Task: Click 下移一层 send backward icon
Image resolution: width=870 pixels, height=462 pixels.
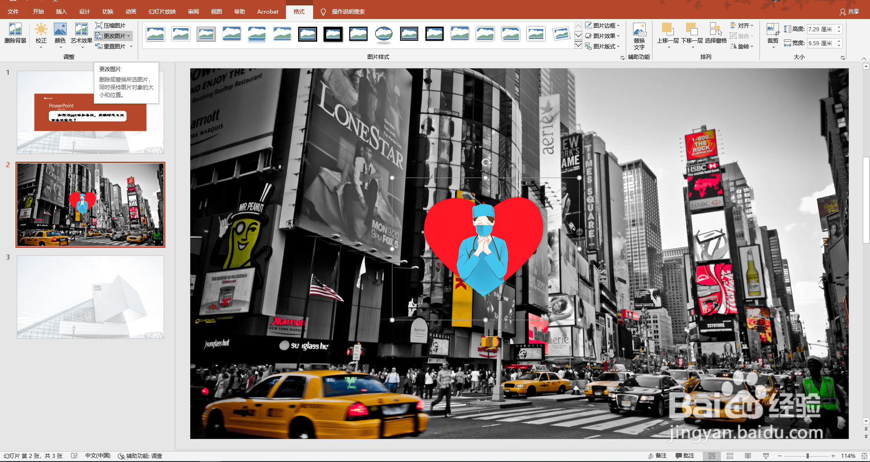Action: [691, 29]
